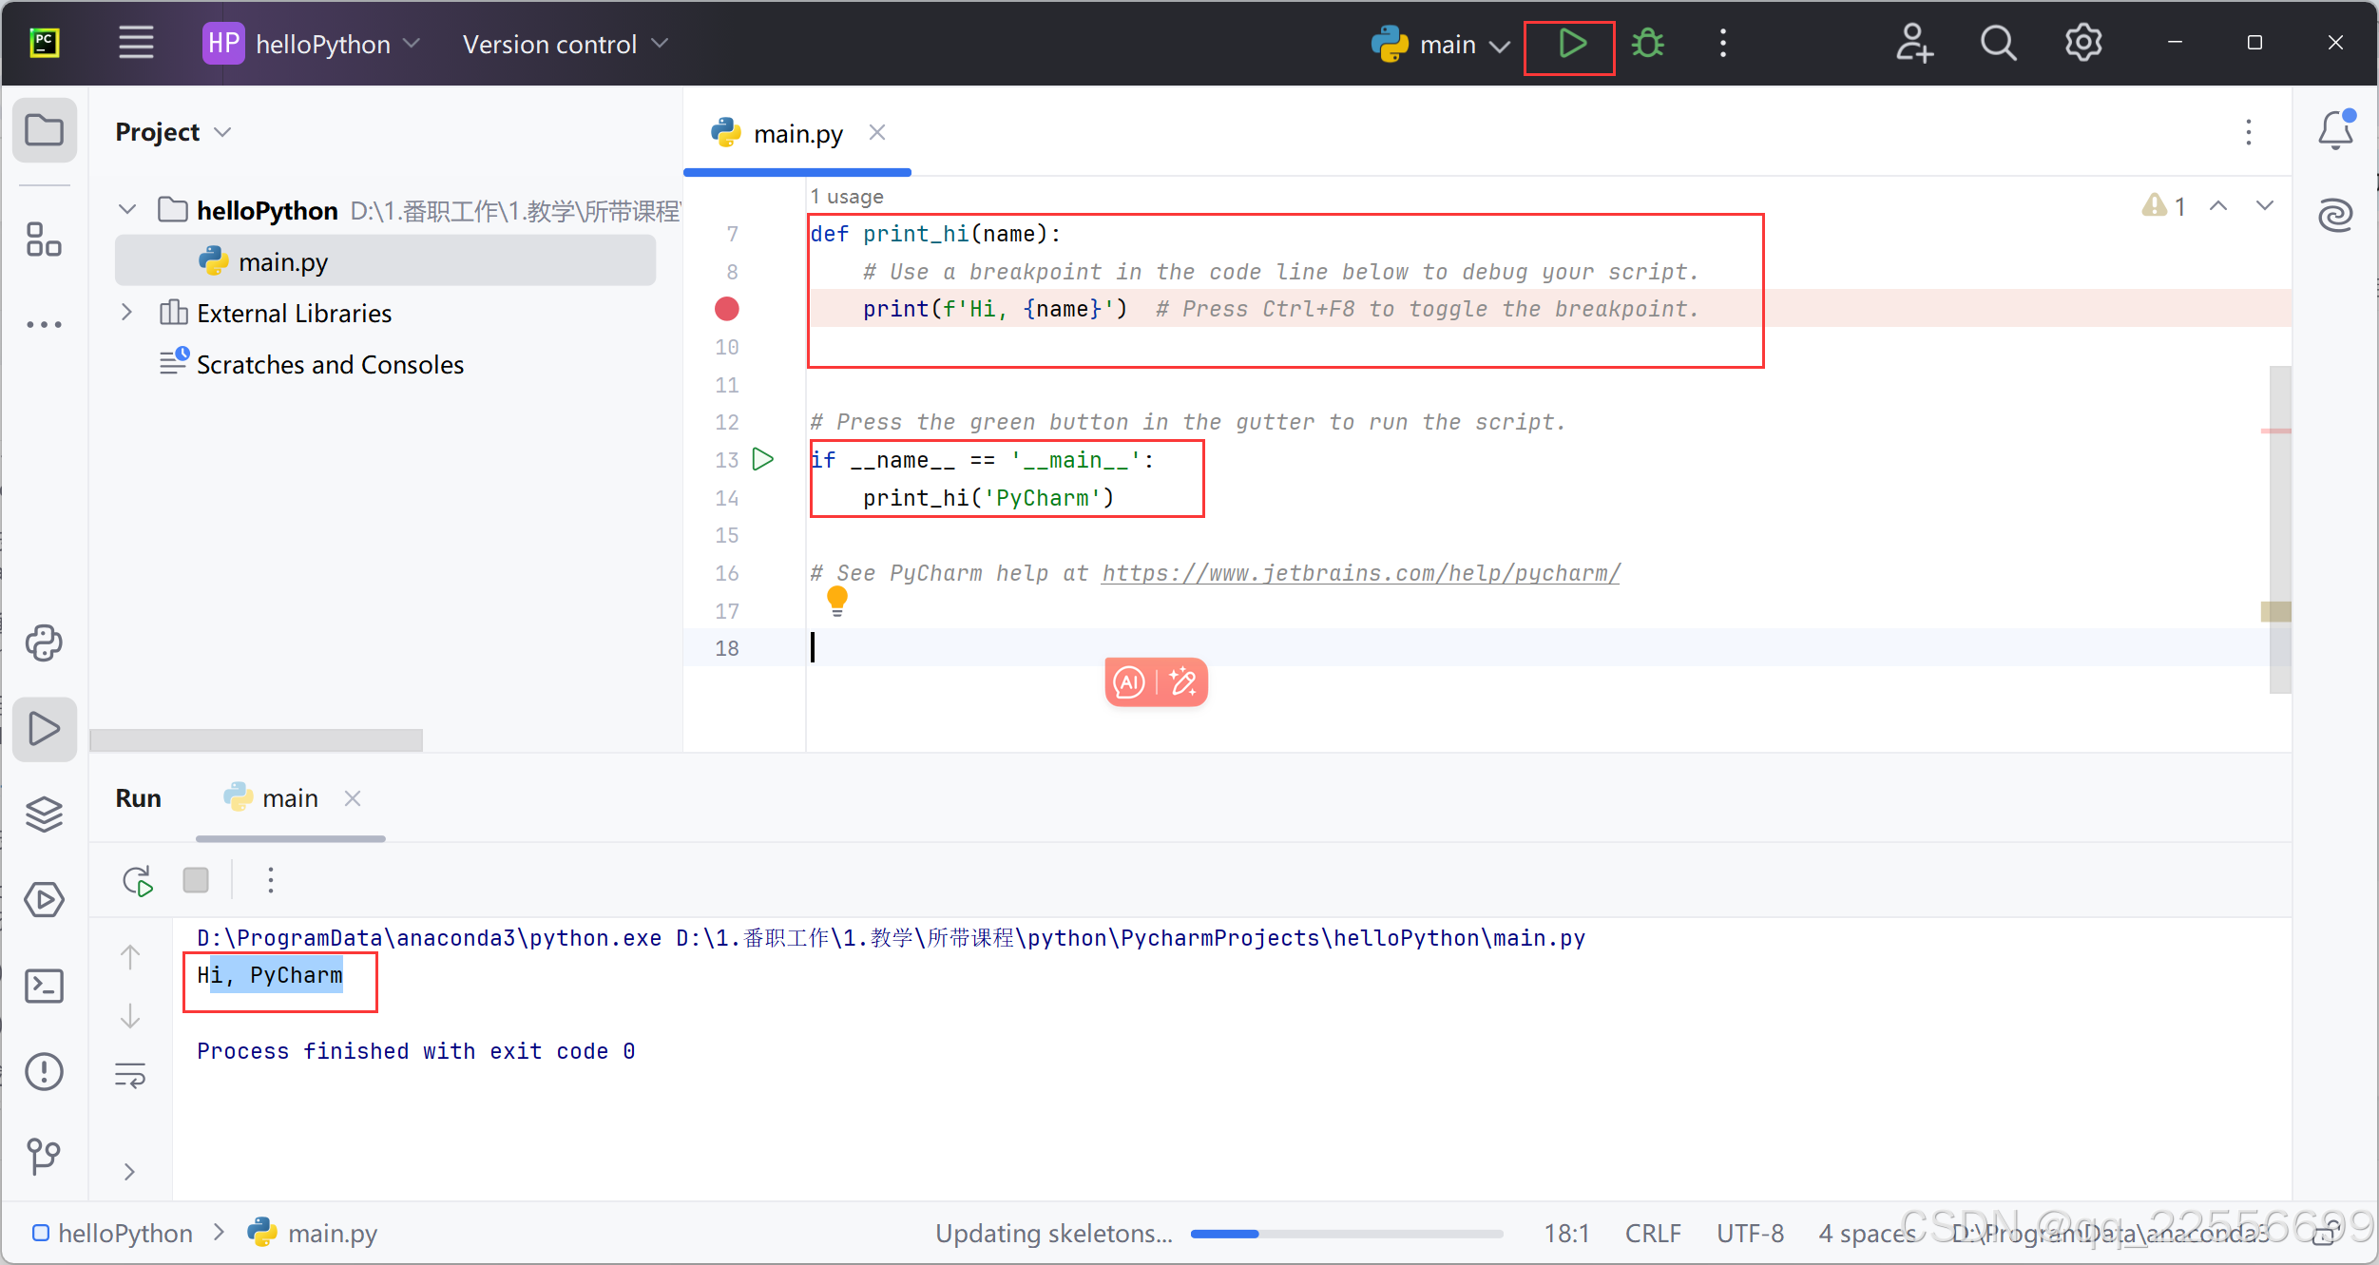Rerun main using the rerun icon

pyautogui.click(x=138, y=881)
